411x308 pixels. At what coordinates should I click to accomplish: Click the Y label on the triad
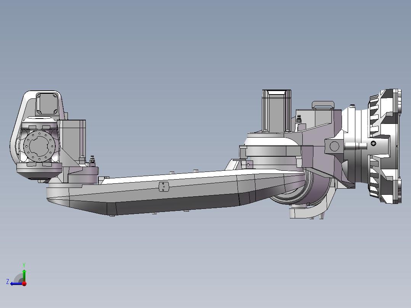click(x=24, y=264)
